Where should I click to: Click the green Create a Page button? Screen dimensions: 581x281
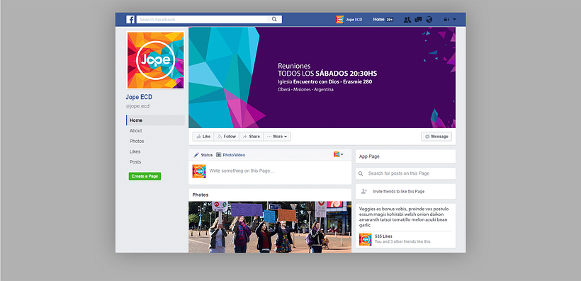coord(145,176)
